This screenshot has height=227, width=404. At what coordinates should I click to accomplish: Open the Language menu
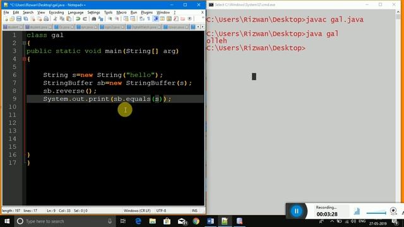[76, 13]
